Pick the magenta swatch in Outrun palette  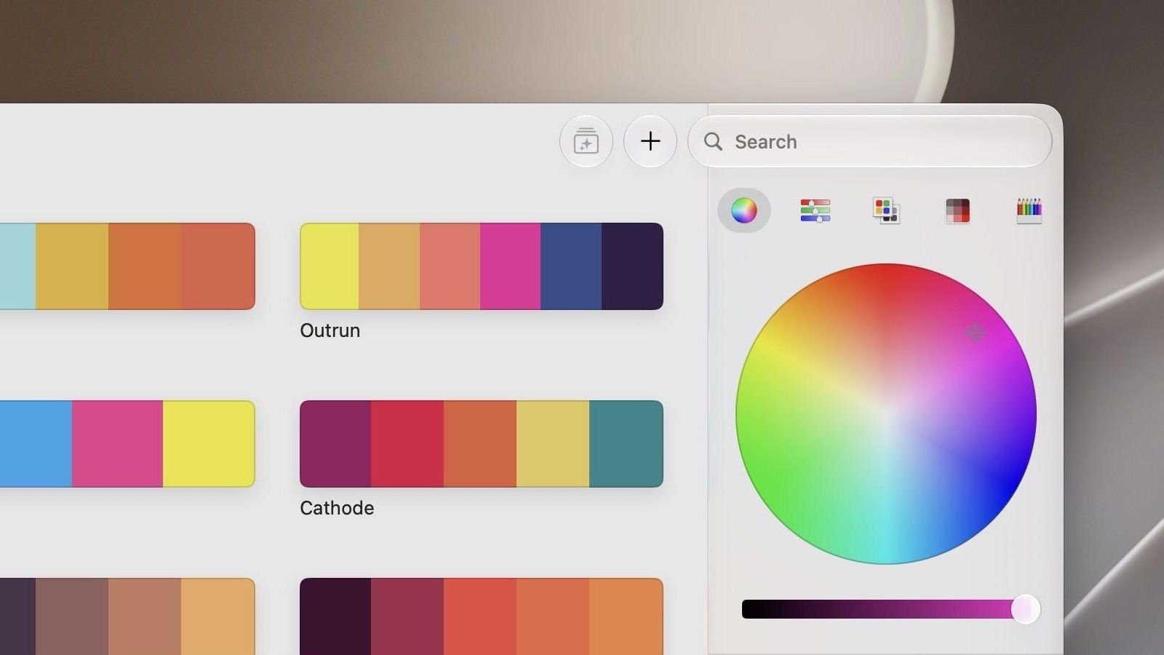point(511,266)
